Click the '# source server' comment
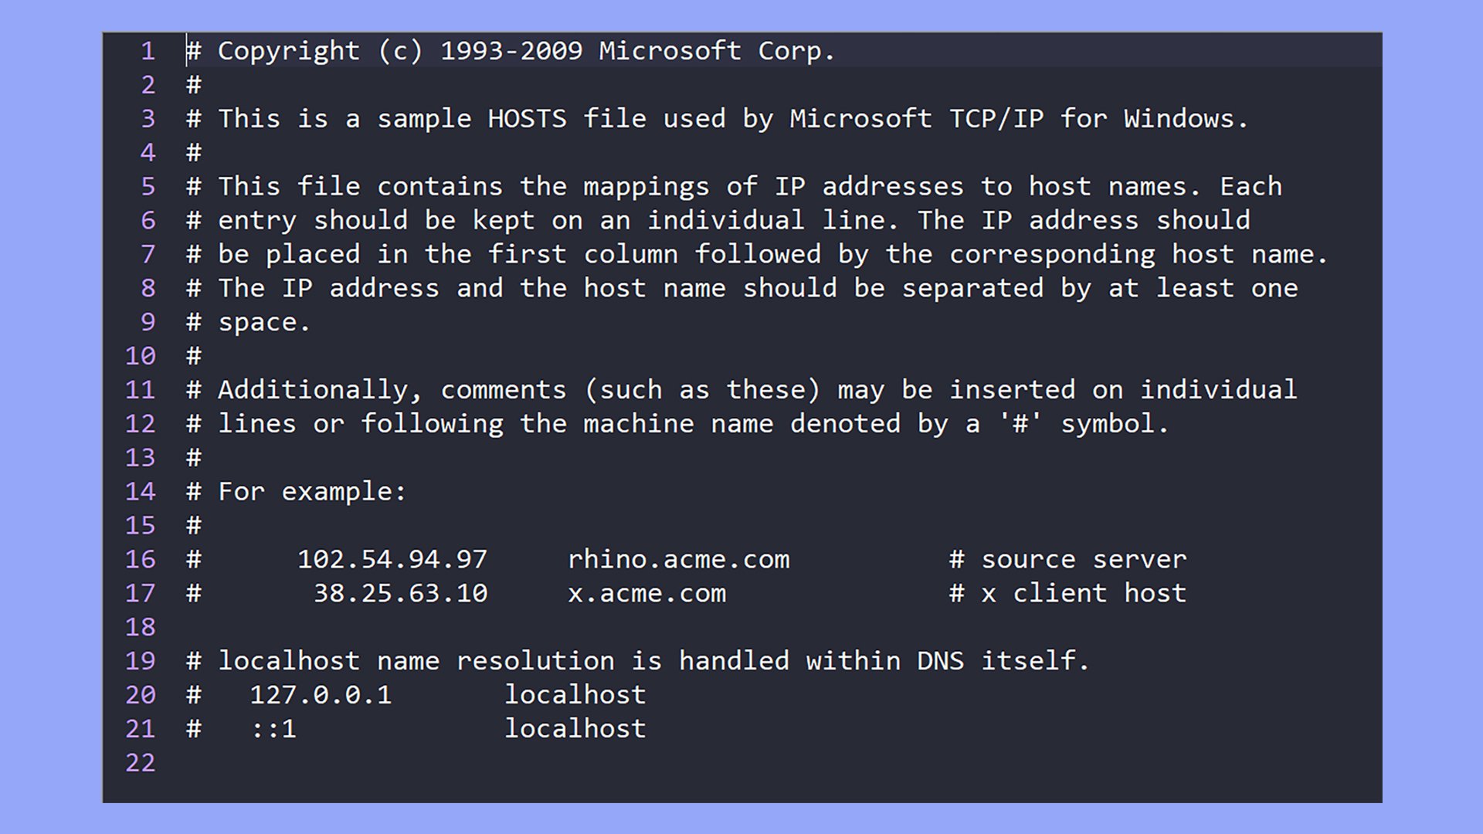1483x834 pixels. [x=1067, y=559]
